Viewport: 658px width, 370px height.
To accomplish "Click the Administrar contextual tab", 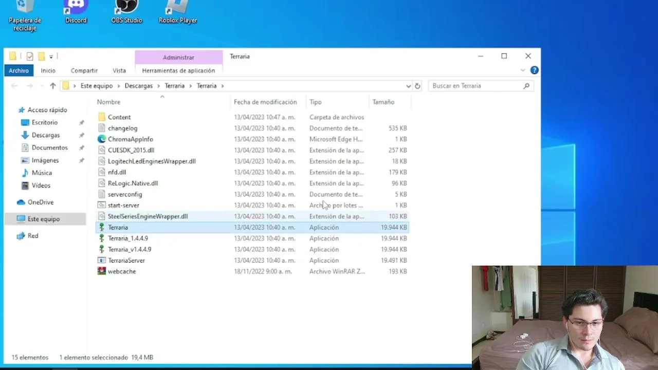I will point(178,58).
